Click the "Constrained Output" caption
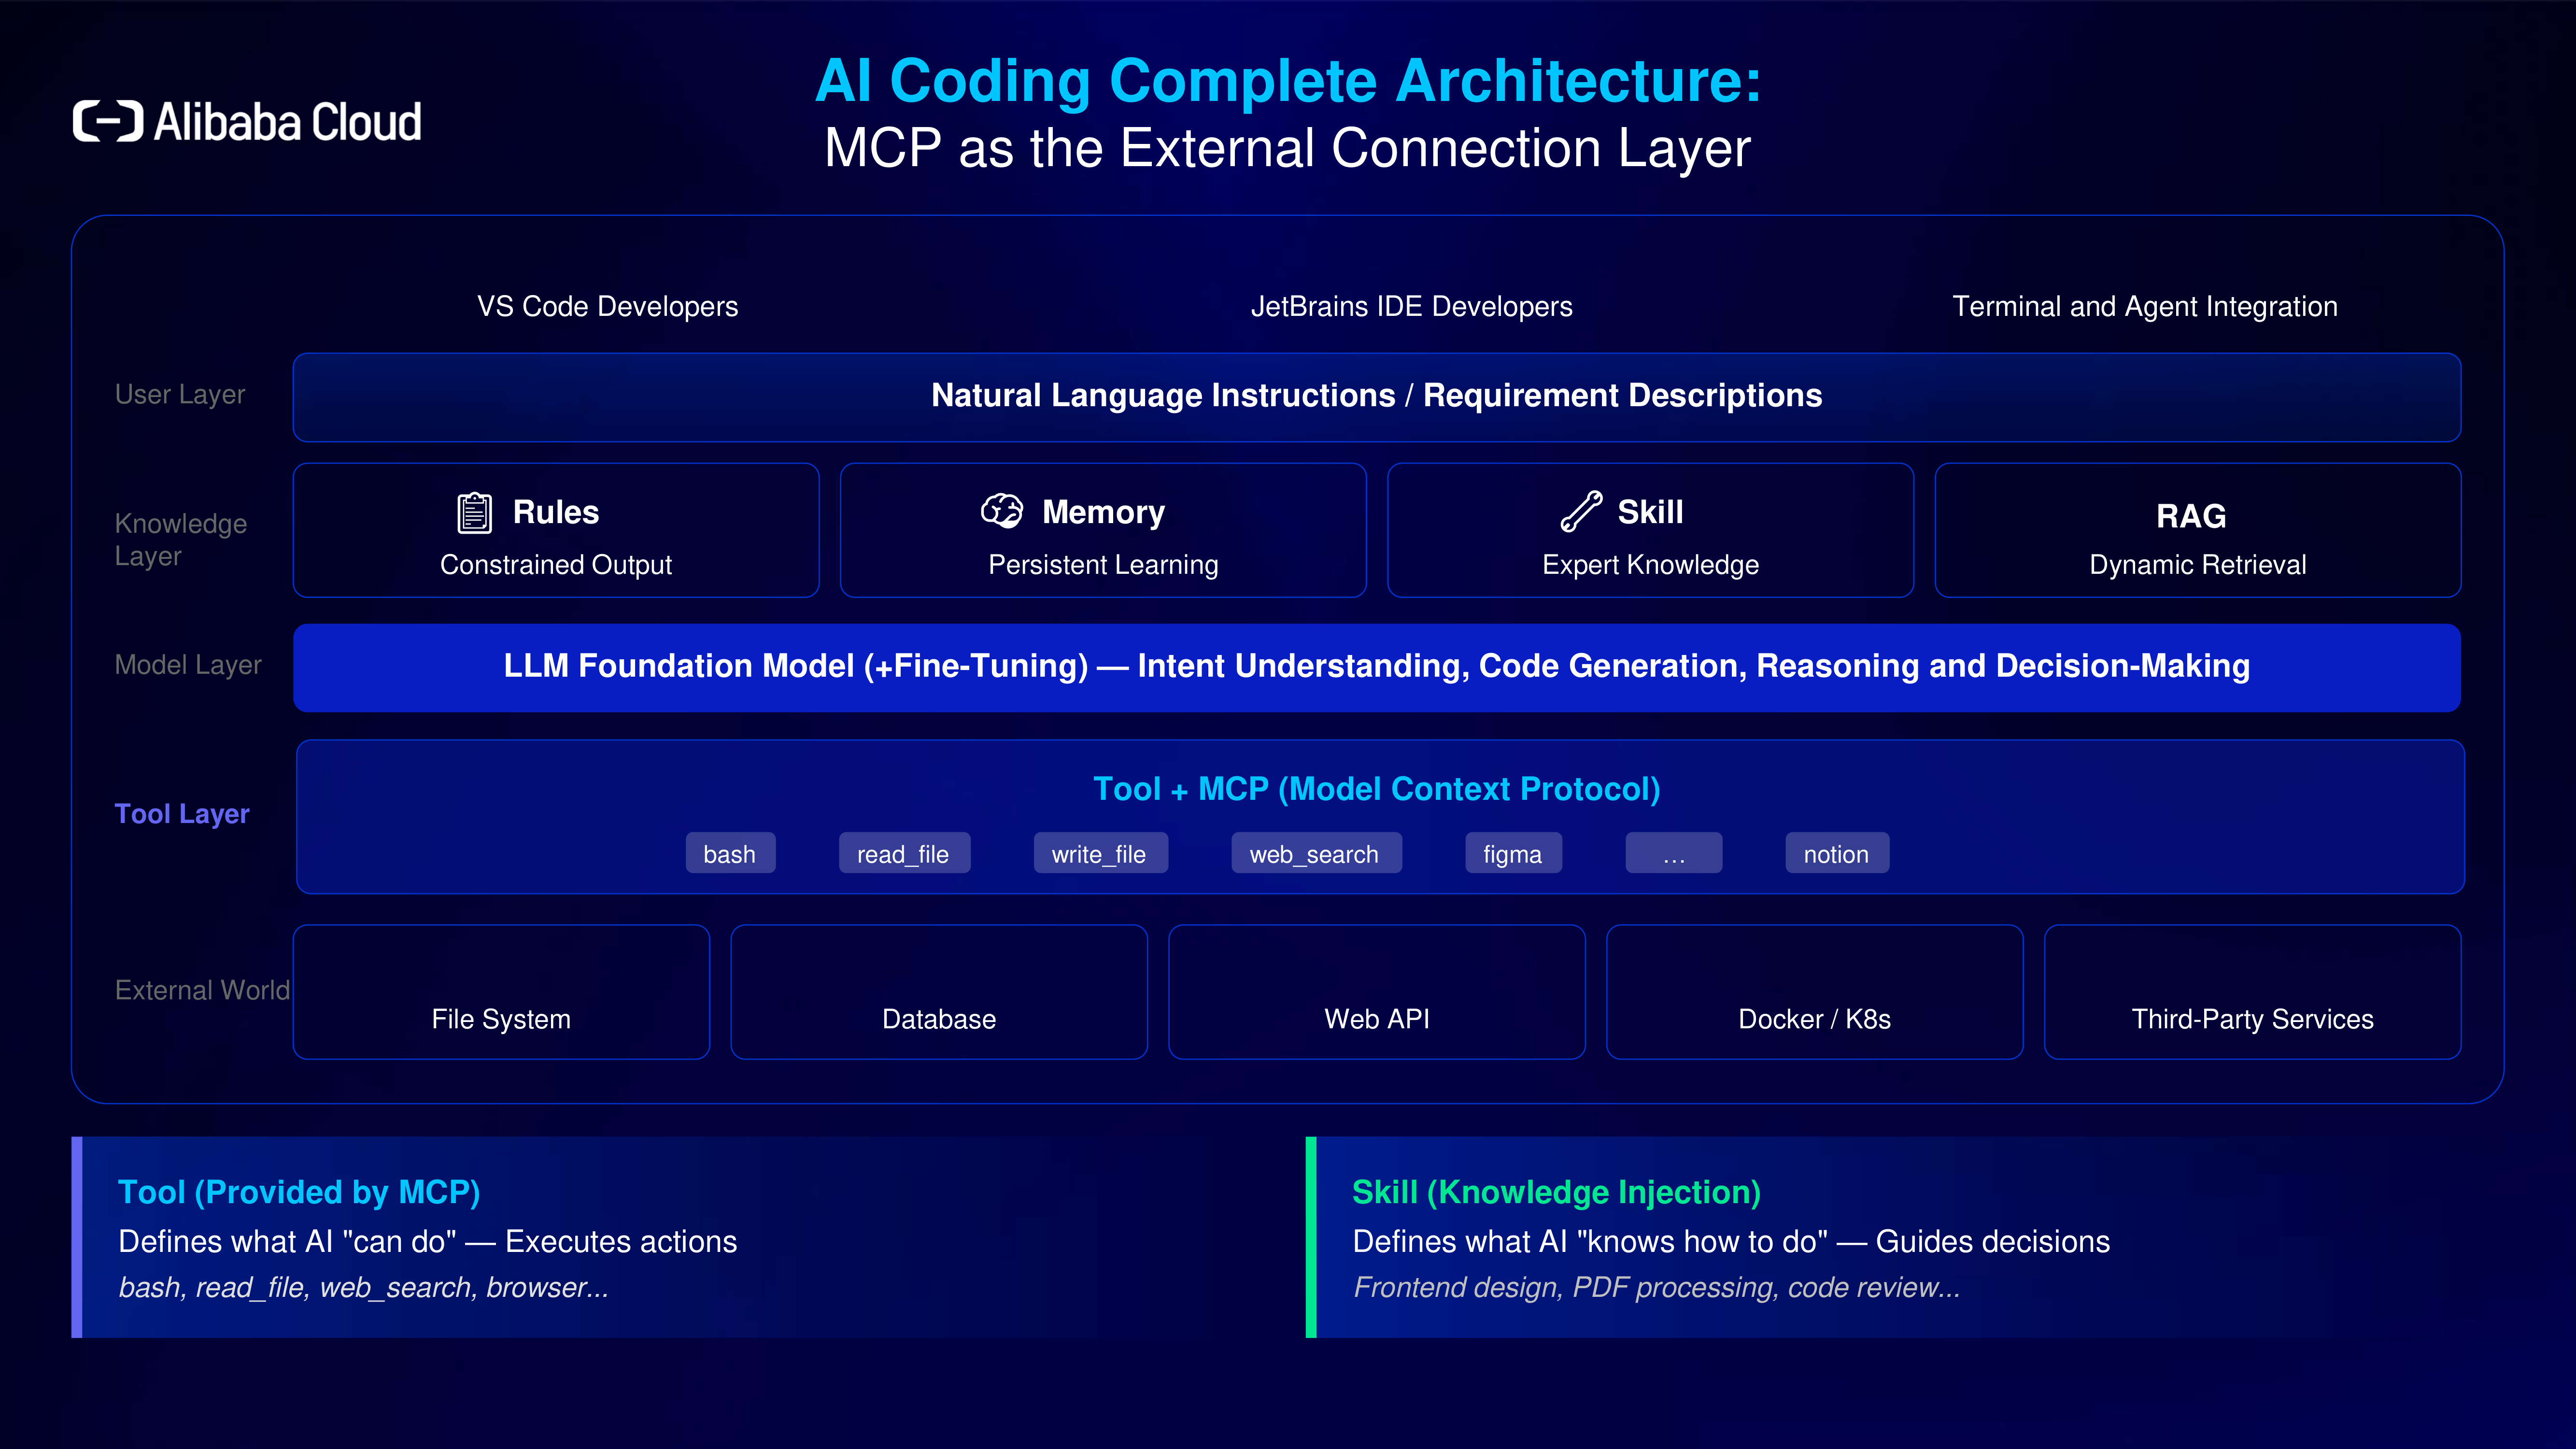Screen dimensions: 2576x1449 pyautogui.click(x=556, y=565)
